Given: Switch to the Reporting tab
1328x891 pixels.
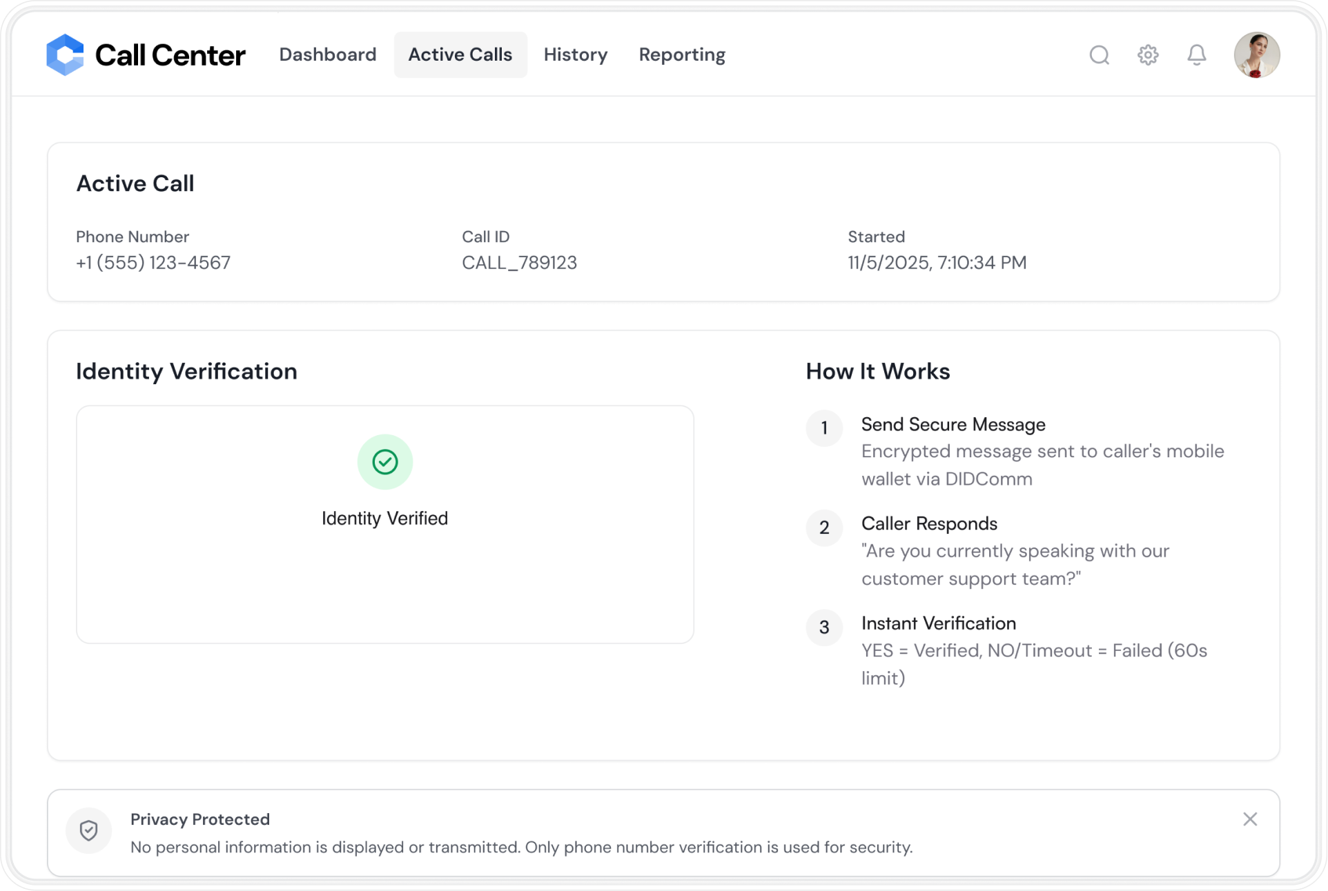Looking at the screenshot, I should tap(682, 54).
